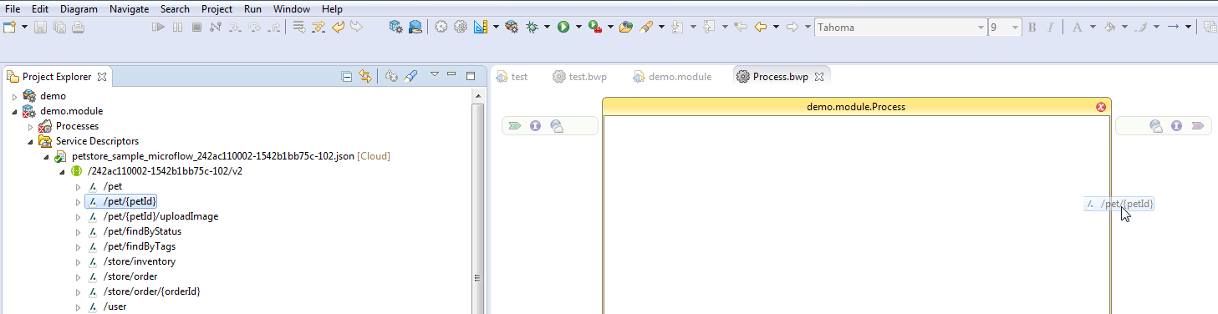Click the green bug Debug icon
Screen dimensions: 1218x314
pos(533,27)
